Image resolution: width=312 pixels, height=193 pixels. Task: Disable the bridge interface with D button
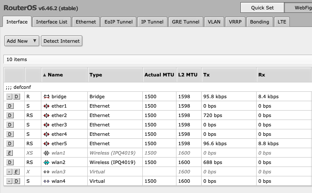point(17,96)
